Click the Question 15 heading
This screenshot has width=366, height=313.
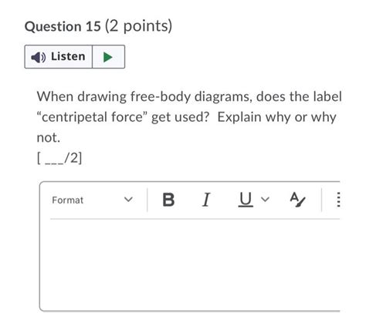click(x=63, y=26)
